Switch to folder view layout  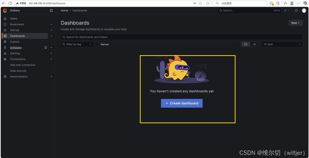coord(246,44)
